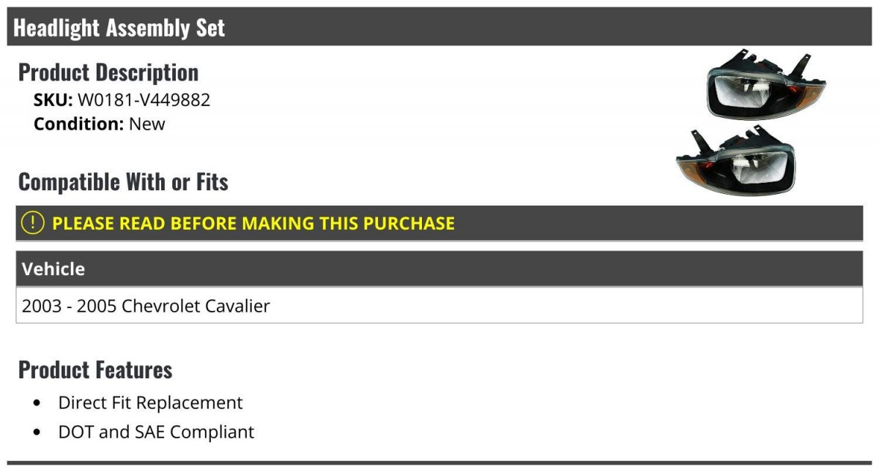Image resolution: width=879 pixels, height=472 pixels.
Task: Click the bullet before DOT and SAE Compliant
Action: (x=37, y=432)
